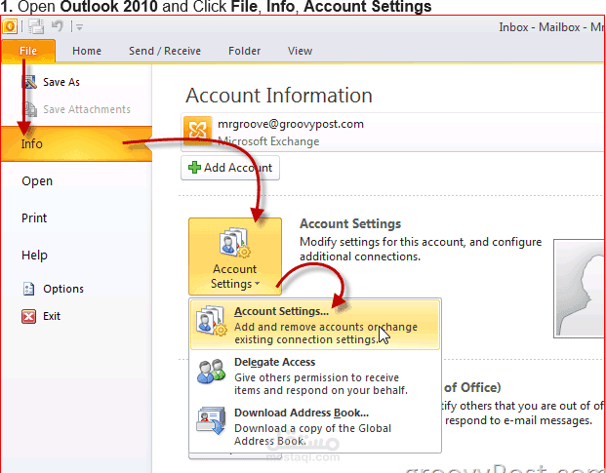Switch to the Send / Receive tab
This screenshot has height=473, width=606.
(165, 51)
